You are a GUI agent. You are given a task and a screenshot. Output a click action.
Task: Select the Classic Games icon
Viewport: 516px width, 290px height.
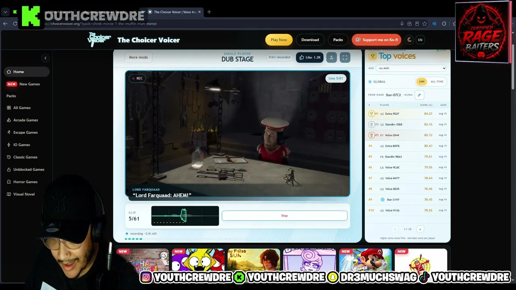9,157
